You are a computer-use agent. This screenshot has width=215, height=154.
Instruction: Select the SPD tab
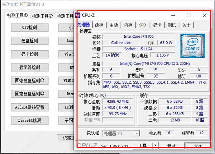143,25
